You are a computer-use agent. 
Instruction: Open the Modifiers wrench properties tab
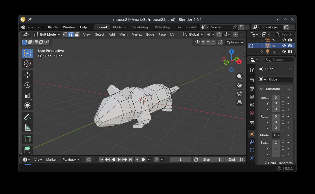tap(252, 142)
